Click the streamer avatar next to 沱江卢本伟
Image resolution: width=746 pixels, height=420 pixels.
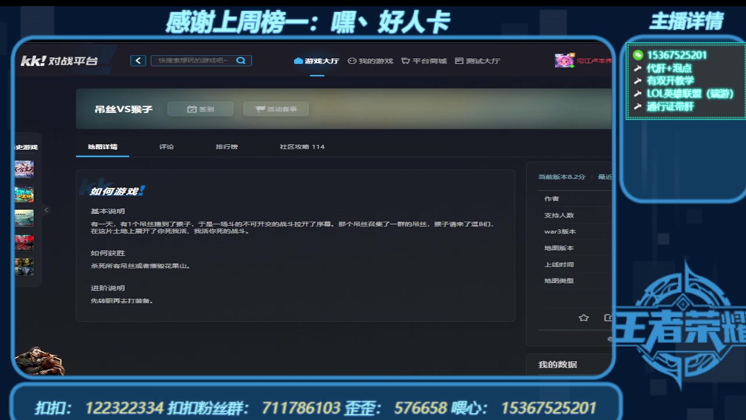pyautogui.click(x=564, y=60)
